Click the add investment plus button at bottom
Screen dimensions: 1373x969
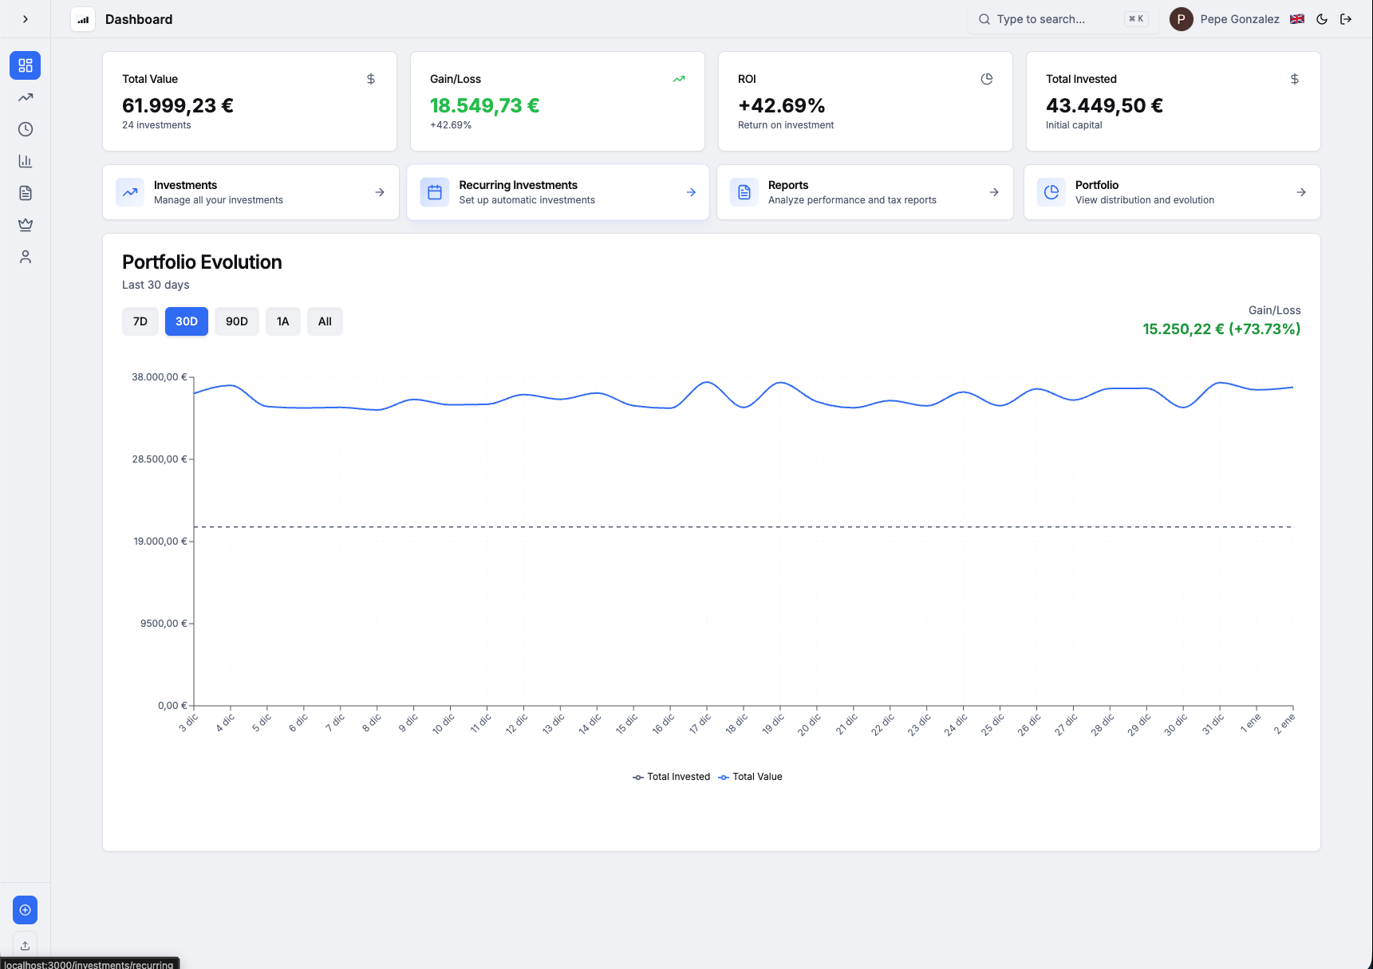pos(25,909)
